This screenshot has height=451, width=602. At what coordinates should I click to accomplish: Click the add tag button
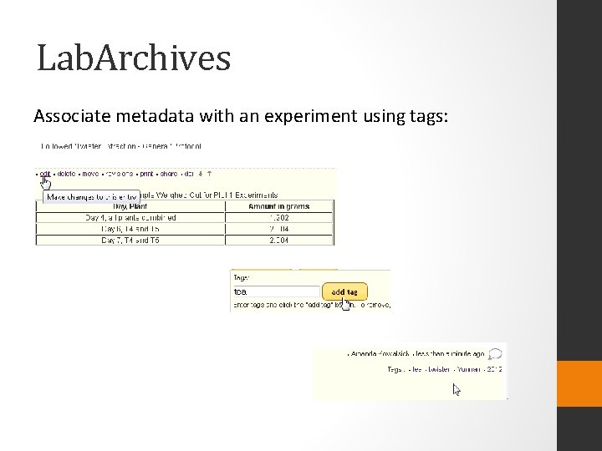[344, 291]
